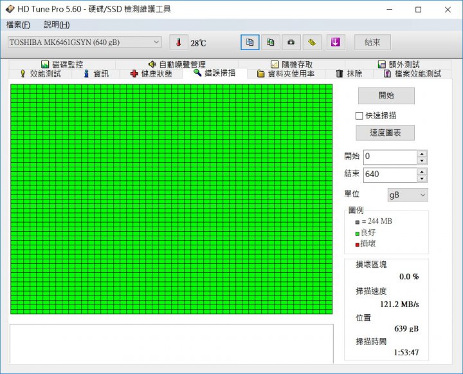The height and width of the screenshot is (374, 463).
Task: Click the thermometer temperature icon
Action: click(x=178, y=42)
